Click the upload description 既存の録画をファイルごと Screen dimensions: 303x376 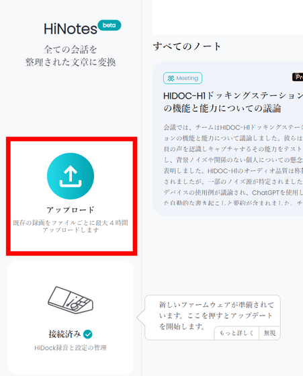tap(71, 226)
